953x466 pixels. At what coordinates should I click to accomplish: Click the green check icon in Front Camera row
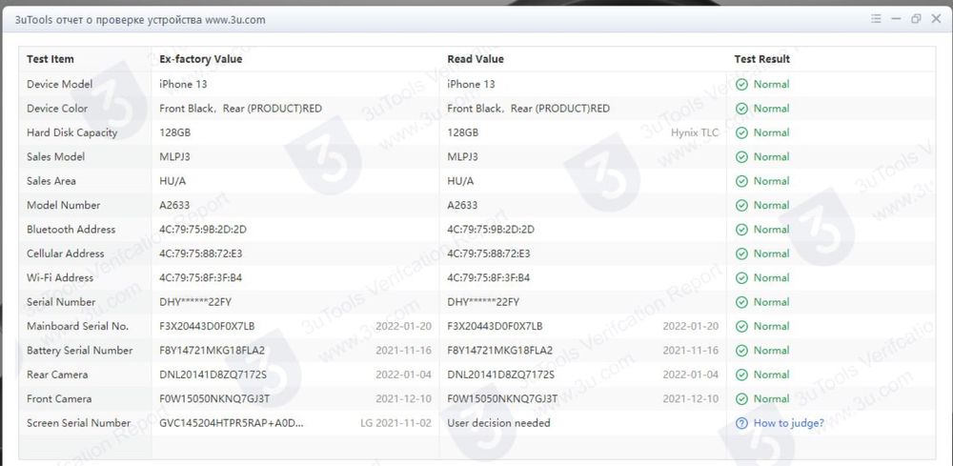click(x=741, y=399)
